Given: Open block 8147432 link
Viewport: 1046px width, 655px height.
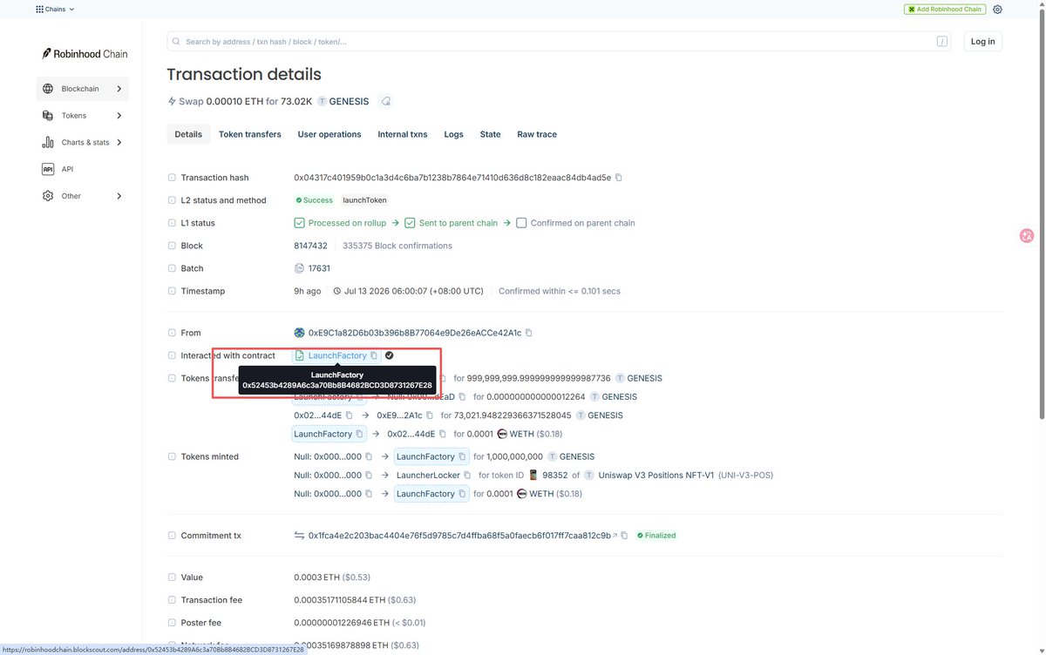Looking at the screenshot, I should (311, 246).
